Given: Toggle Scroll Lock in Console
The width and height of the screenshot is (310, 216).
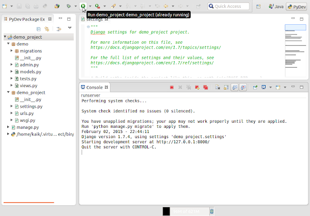Looking at the screenshot, I should 226,88.
